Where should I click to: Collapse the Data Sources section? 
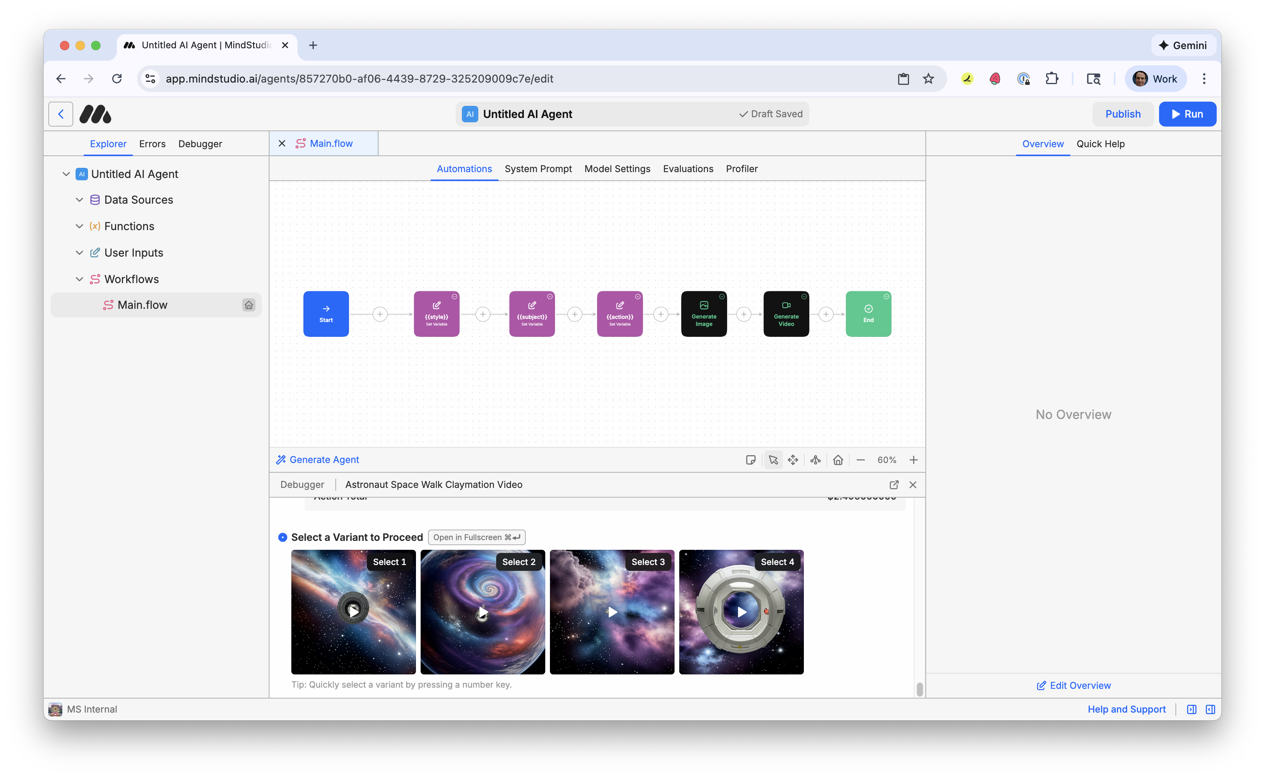[x=79, y=200]
